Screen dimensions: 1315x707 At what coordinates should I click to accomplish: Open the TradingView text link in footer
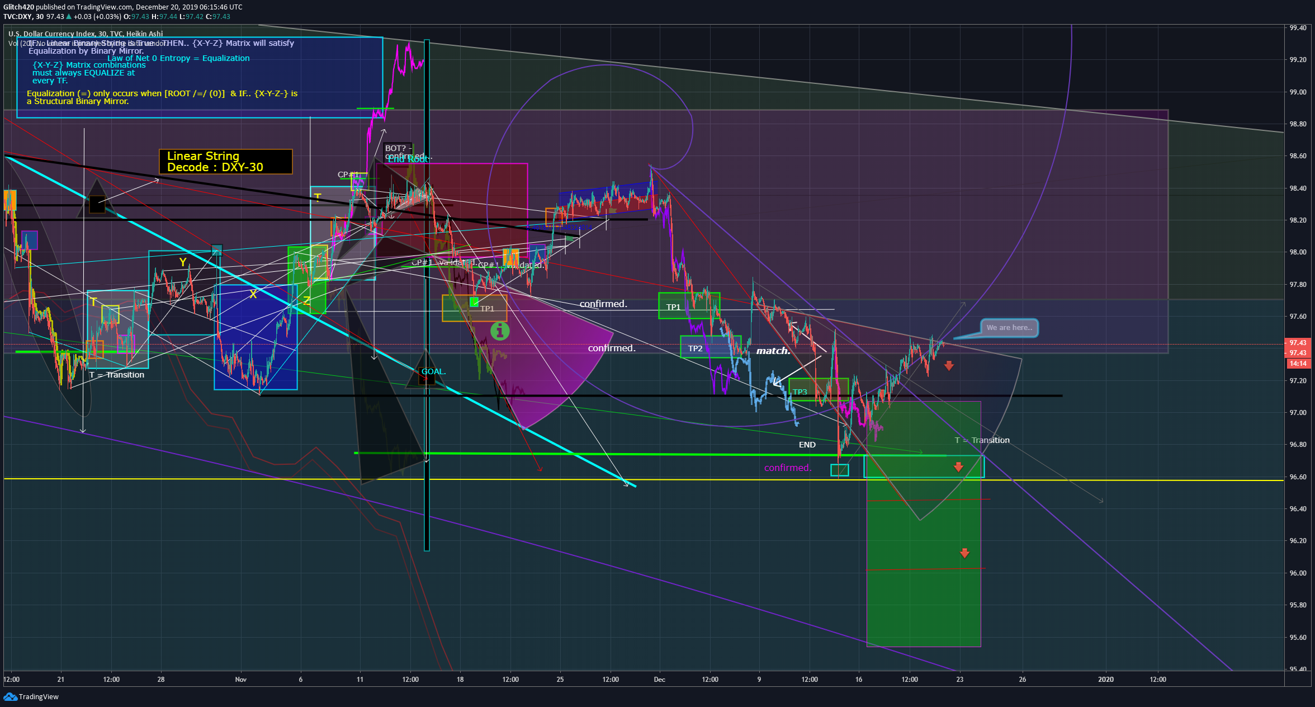[x=39, y=696]
